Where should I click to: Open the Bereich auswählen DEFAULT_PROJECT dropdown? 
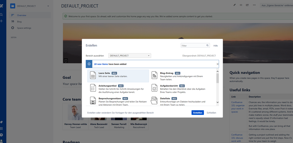tap(130, 56)
